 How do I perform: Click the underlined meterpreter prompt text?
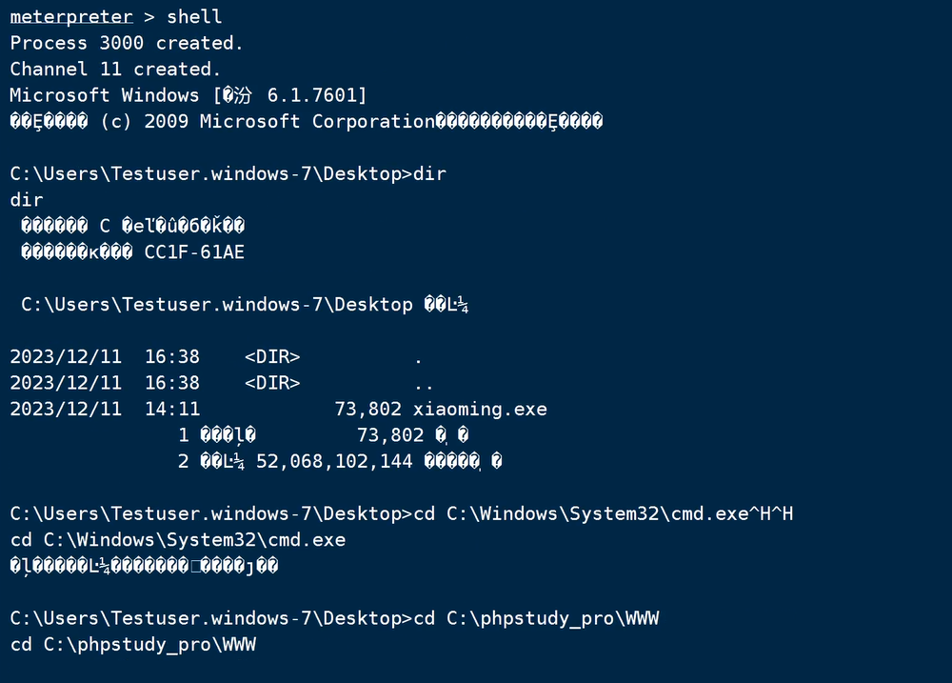(x=70, y=17)
